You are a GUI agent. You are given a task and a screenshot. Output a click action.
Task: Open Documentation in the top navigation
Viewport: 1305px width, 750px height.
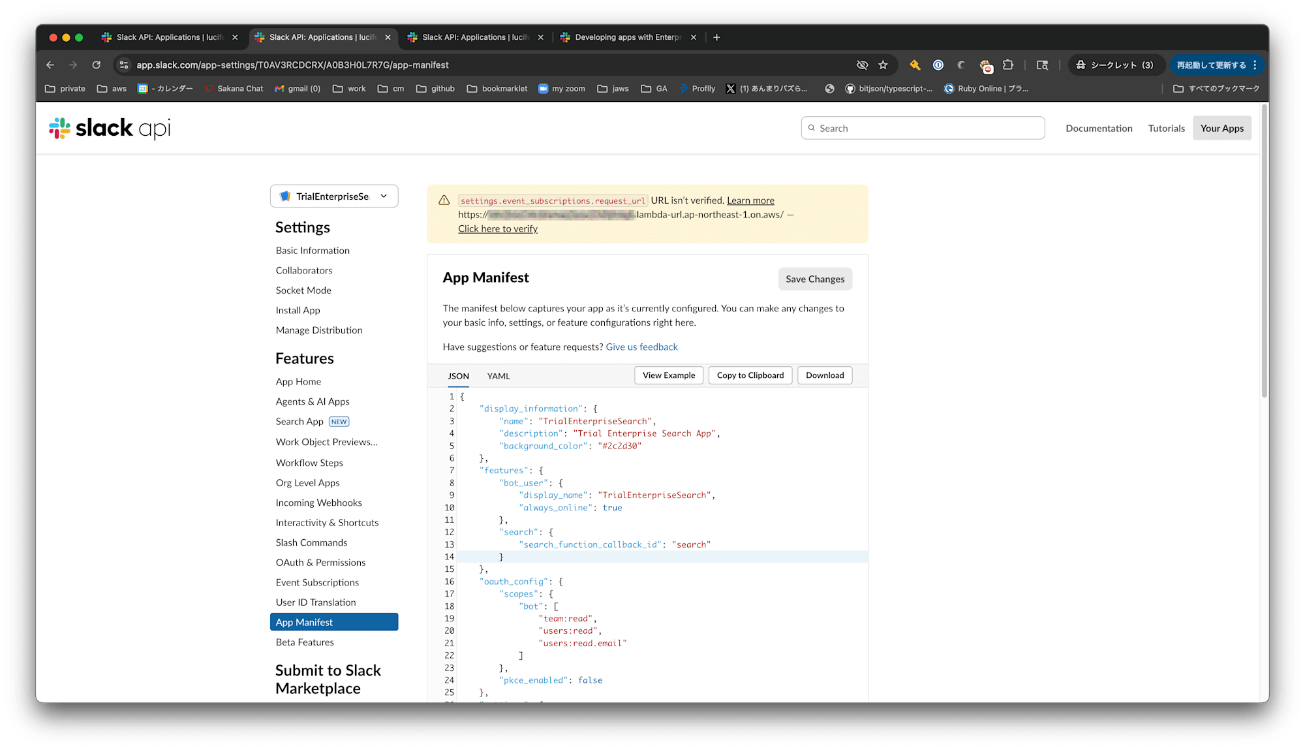1099,128
